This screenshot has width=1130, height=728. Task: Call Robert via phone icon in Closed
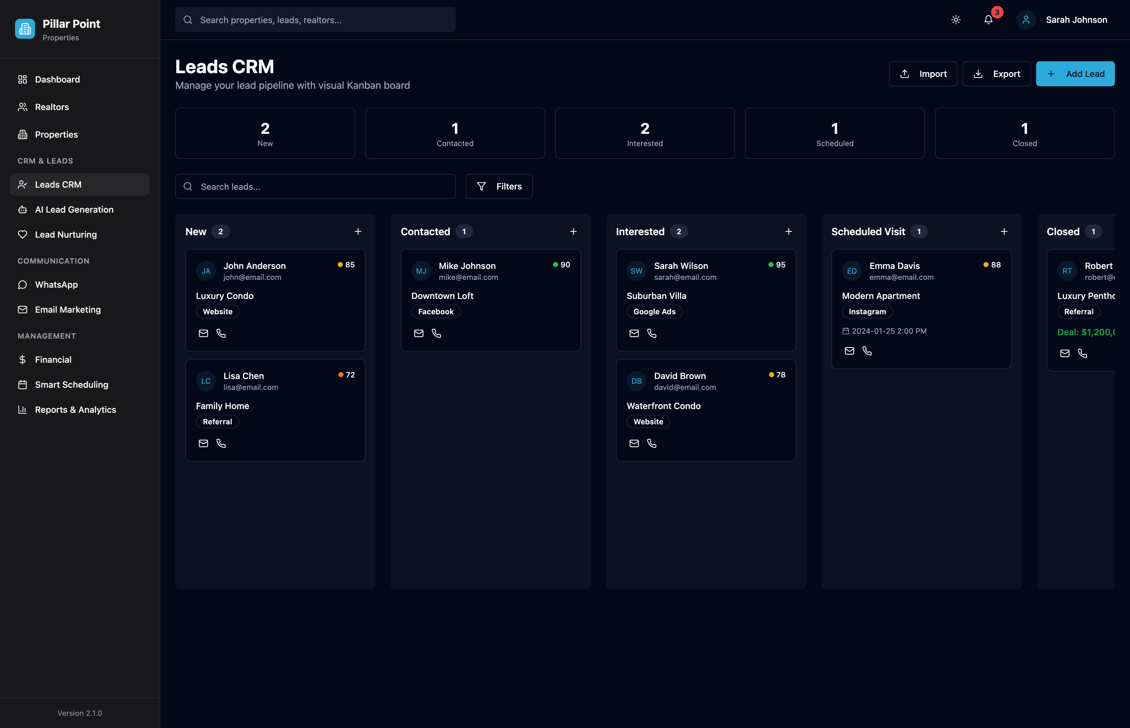pos(1082,353)
